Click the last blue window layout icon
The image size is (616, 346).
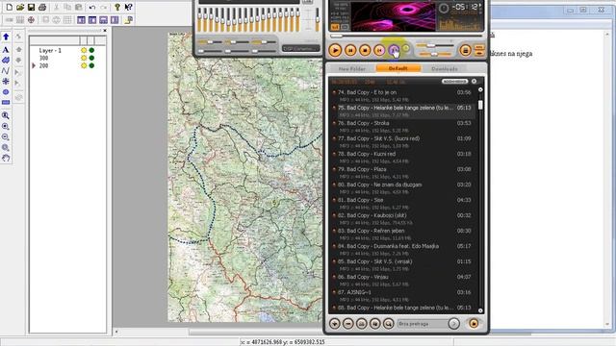coord(115,19)
